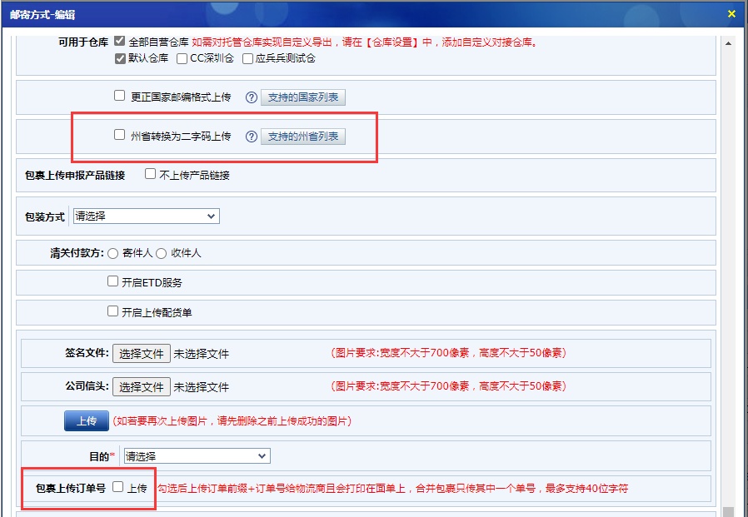Open 支持的国家列表 button
The height and width of the screenshot is (517, 748).
pyautogui.click(x=303, y=97)
